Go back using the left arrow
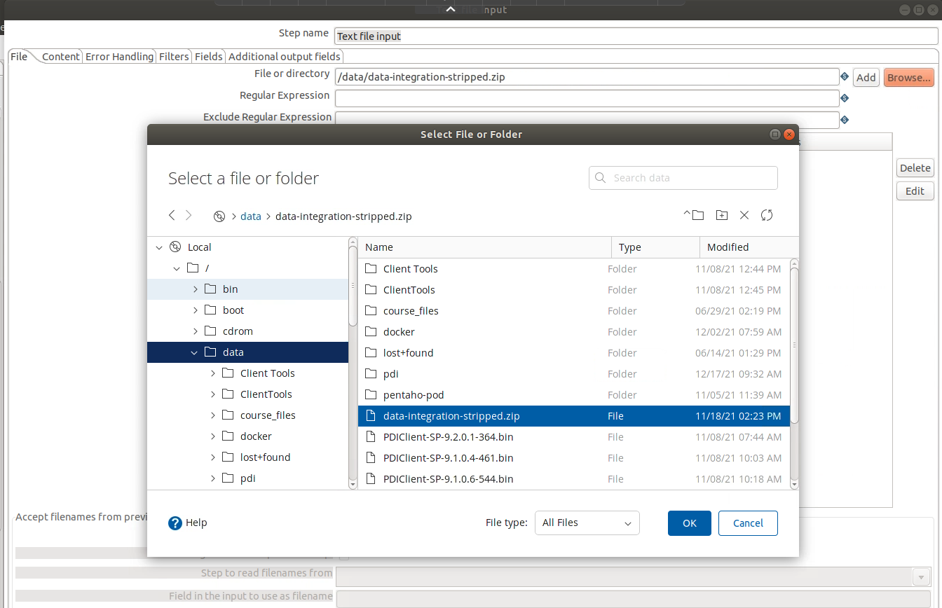Viewport: 942px width, 608px height. pyautogui.click(x=172, y=216)
